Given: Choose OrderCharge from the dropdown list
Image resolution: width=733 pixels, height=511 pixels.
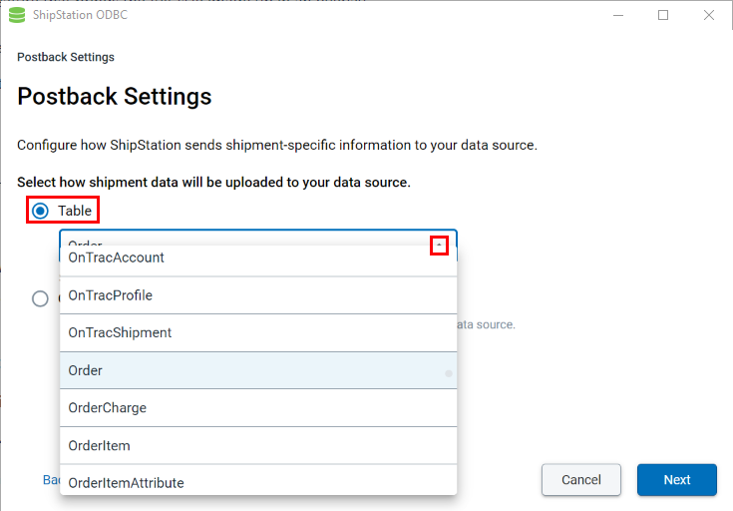Looking at the screenshot, I should click(x=258, y=407).
